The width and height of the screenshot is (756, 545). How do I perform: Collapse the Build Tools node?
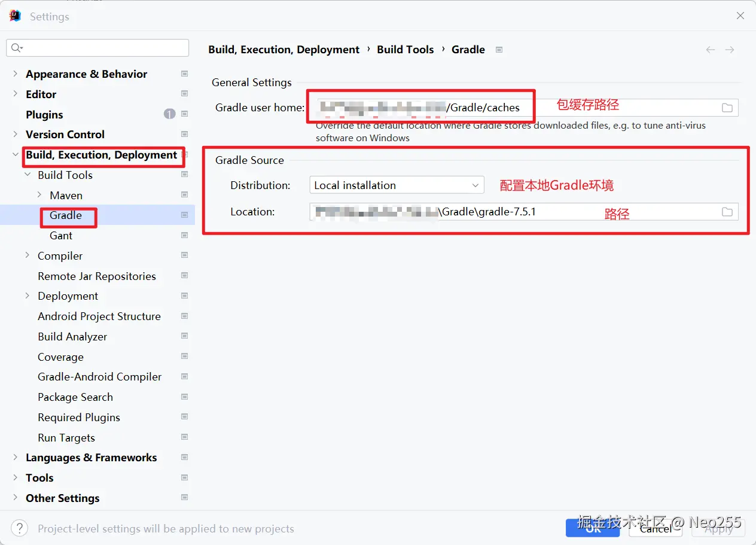coord(28,175)
